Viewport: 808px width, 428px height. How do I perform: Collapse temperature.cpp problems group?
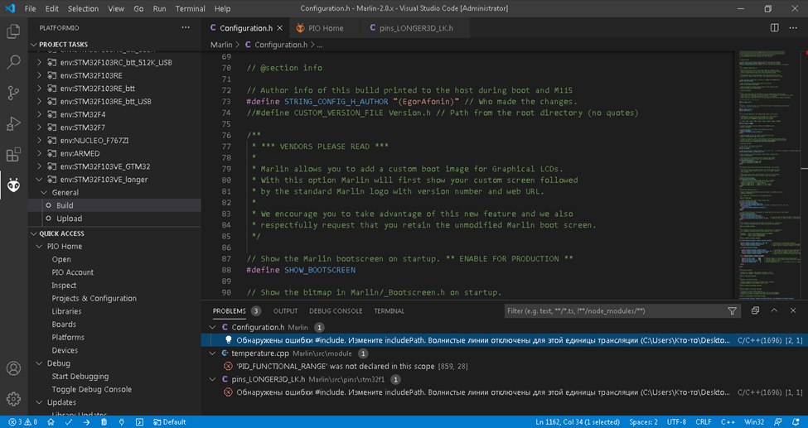tap(212, 353)
